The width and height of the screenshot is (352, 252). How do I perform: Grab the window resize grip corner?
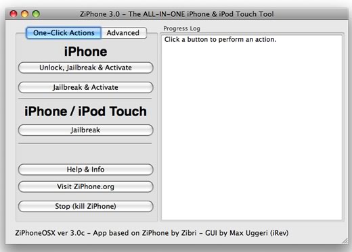click(345, 241)
